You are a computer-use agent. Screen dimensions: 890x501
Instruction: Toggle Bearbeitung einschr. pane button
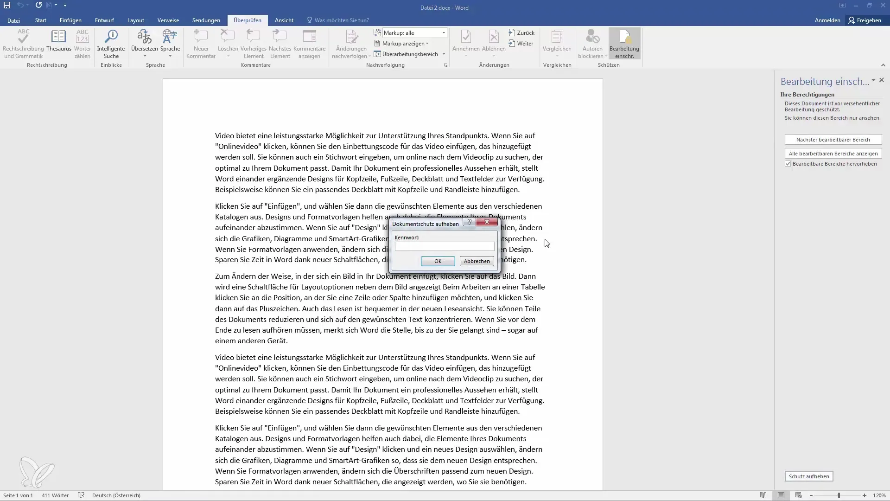tap(624, 44)
